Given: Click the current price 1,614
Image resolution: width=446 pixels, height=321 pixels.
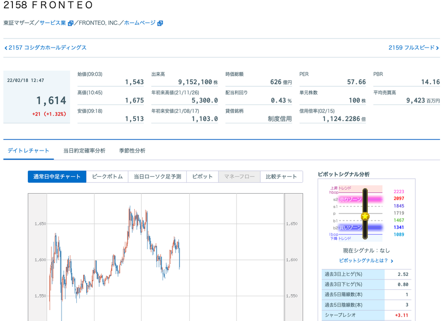Looking at the screenshot, I should pos(51,101).
